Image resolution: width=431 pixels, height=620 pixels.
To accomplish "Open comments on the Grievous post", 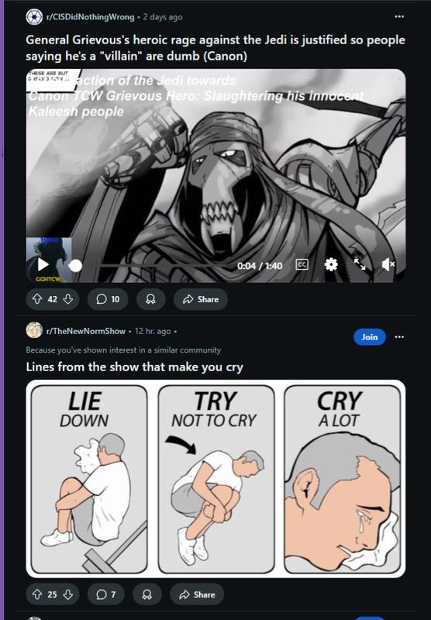I will 108,299.
